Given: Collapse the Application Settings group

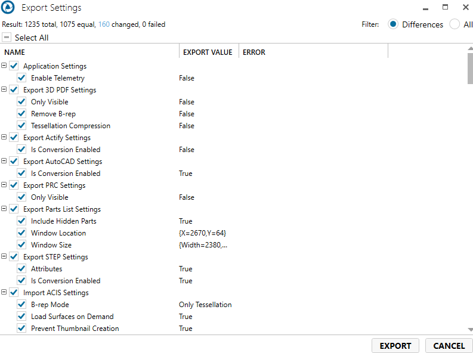Looking at the screenshot, I should pos(5,66).
